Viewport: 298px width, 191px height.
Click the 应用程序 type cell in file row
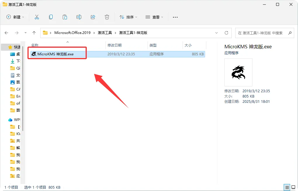pos(156,54)
